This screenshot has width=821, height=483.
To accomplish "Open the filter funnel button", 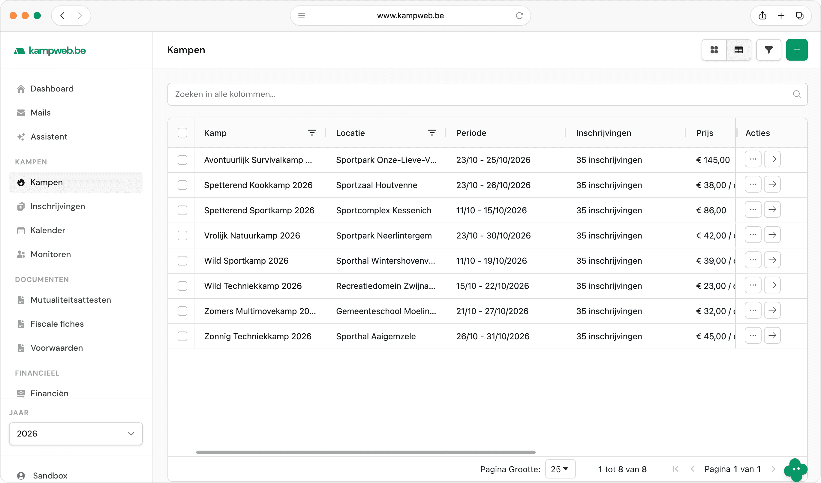I will click(768, 50).
